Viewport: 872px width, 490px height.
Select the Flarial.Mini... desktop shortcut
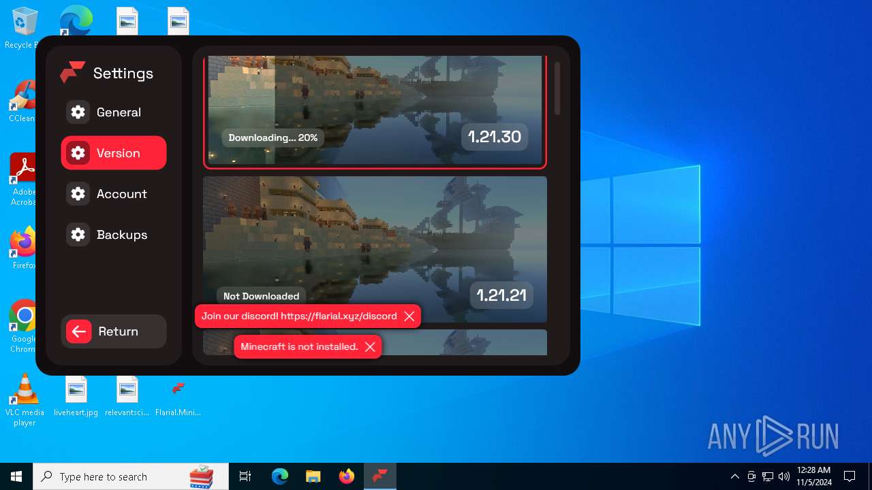point(178,397)
